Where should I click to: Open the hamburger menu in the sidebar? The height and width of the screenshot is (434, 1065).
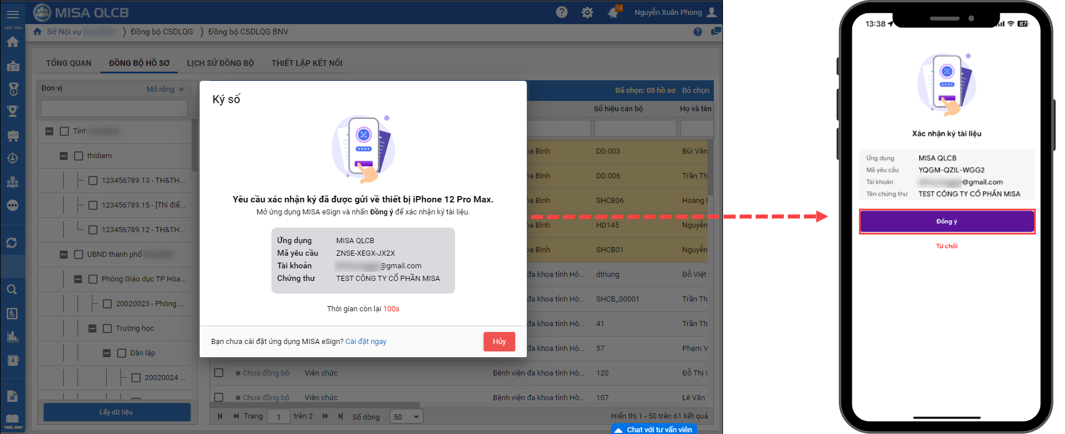[x=13, y=15]
